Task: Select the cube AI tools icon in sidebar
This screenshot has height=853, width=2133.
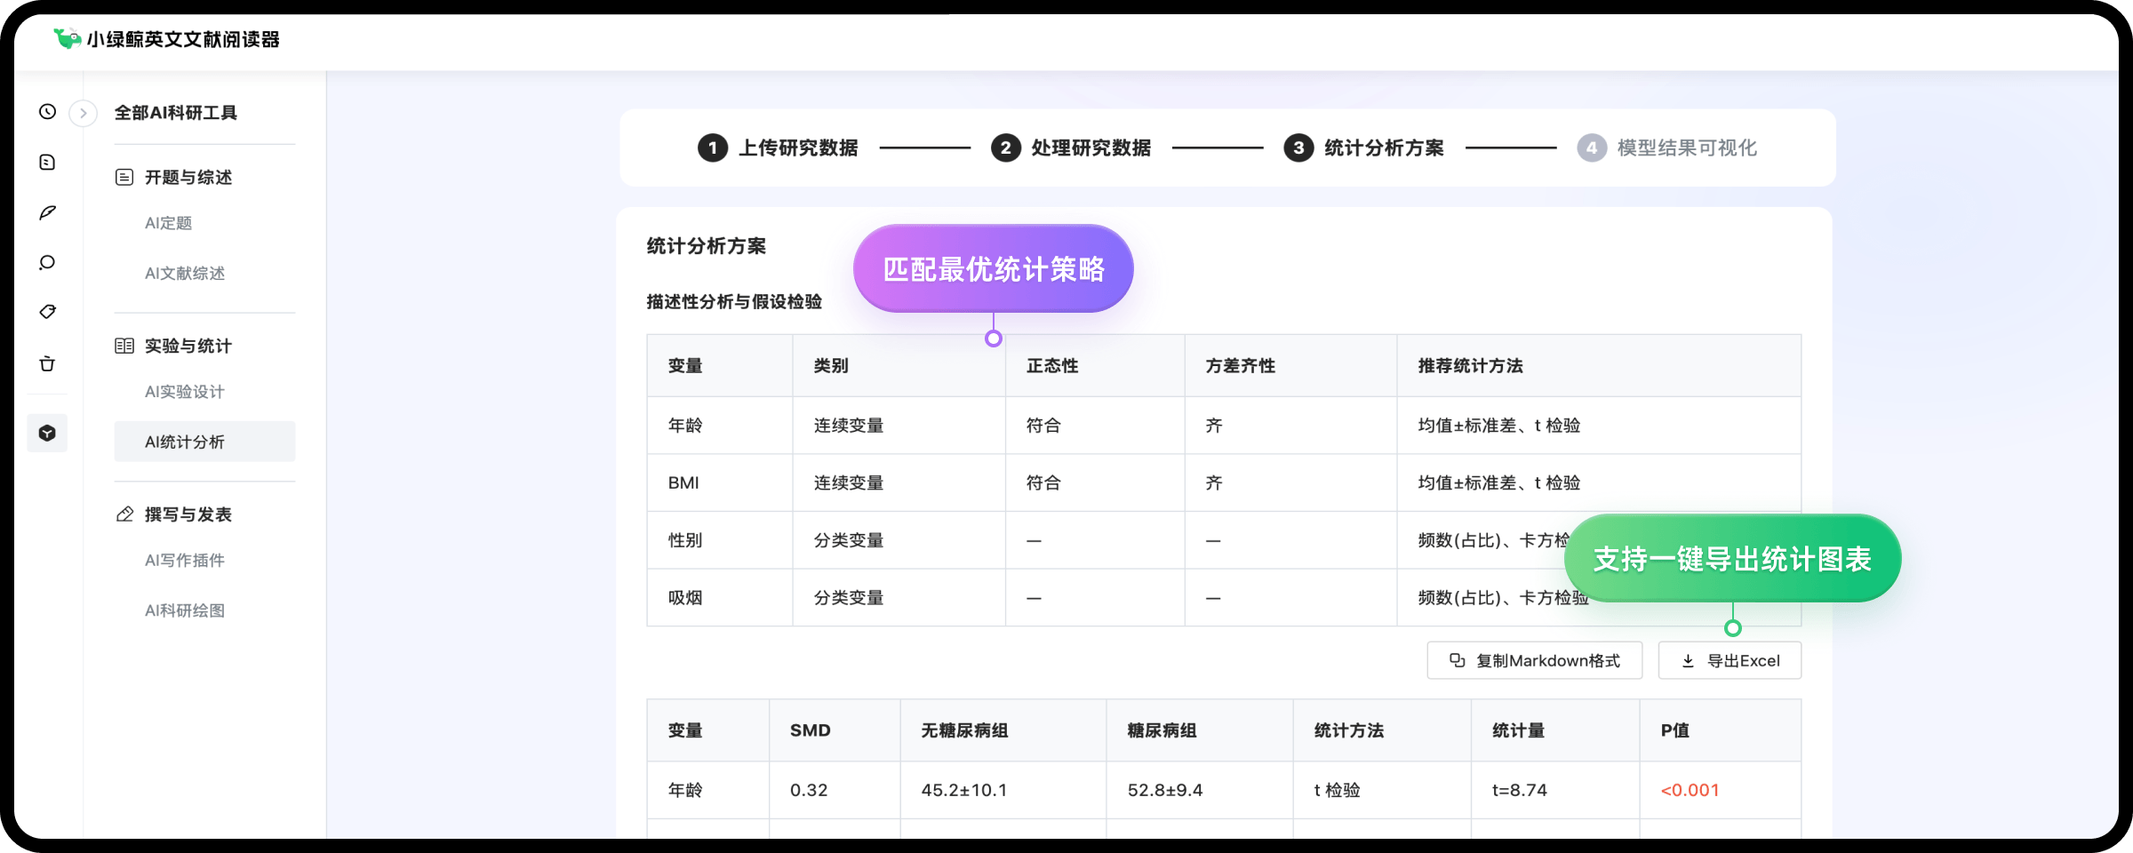Action: 47,433
